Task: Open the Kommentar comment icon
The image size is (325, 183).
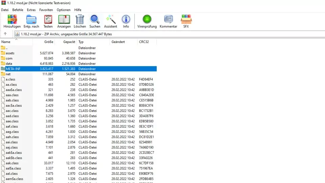Action: click(168, 21)
